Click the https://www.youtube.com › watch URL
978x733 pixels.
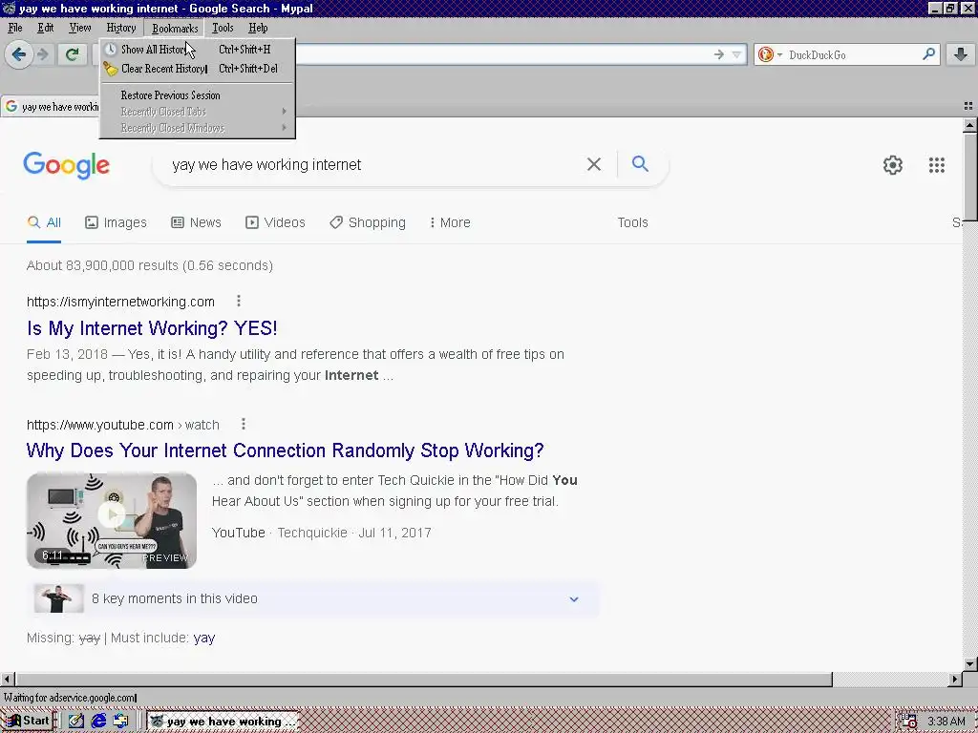tap(123, 425)
